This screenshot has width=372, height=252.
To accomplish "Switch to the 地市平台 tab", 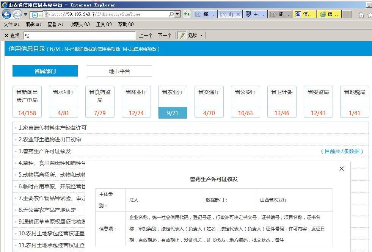I will click(119, 71).
